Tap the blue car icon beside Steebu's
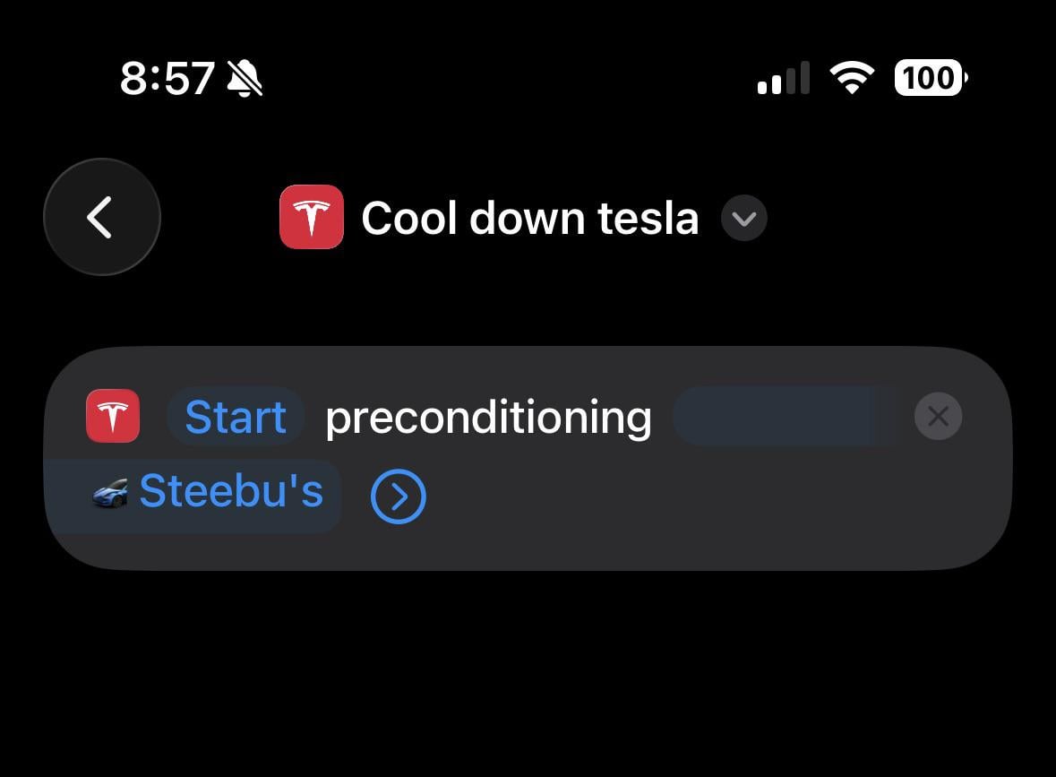Viewport: 1056px width, 777px height. (x=109, y=493)
